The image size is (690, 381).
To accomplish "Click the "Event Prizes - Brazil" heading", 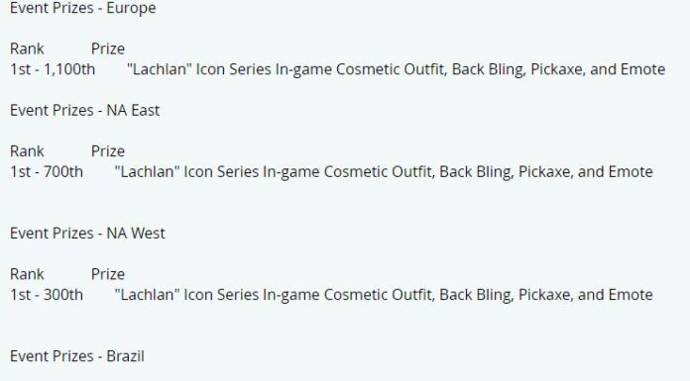I will coord(77,356).
